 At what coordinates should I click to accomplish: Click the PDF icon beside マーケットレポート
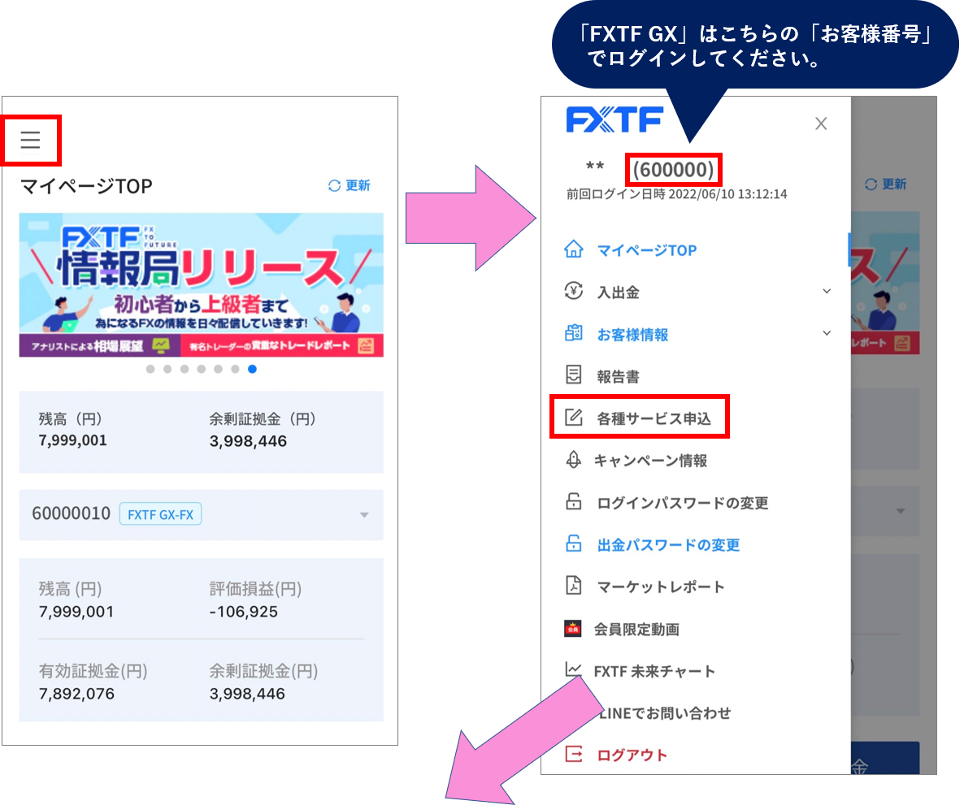coord(574,586)
